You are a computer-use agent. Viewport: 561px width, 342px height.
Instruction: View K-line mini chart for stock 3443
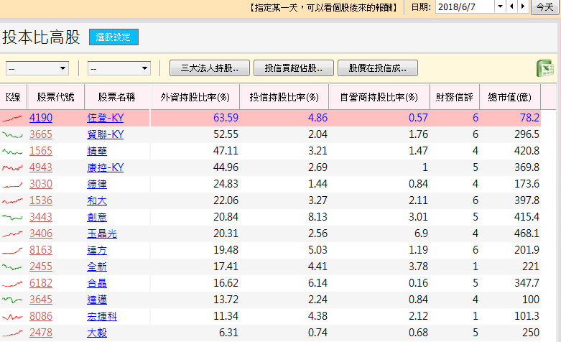[x=12, y=217]
